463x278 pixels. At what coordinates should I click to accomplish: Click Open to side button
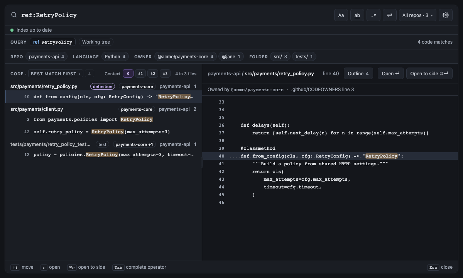[x=429, y=73]
